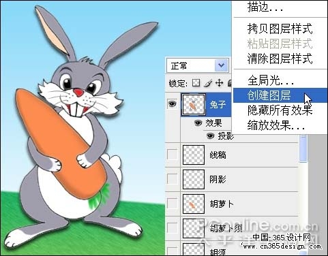Choose 清除图层样式 from the context menu
Screen dimensions: 328x256
coord(280,59)
